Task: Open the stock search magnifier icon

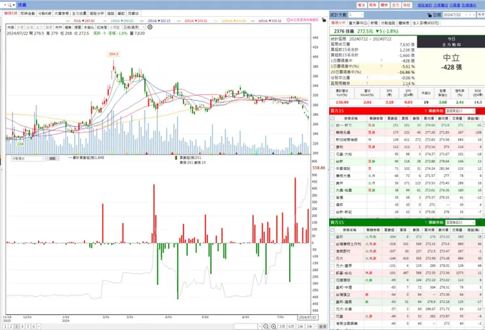Action: pyautogui.click(x=10, y=5)
